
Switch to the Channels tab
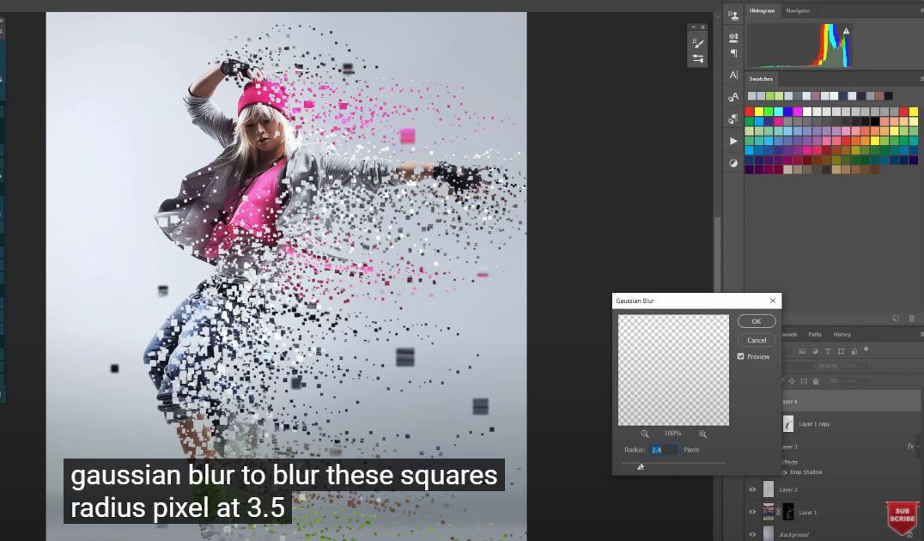[x=790, y=334]
